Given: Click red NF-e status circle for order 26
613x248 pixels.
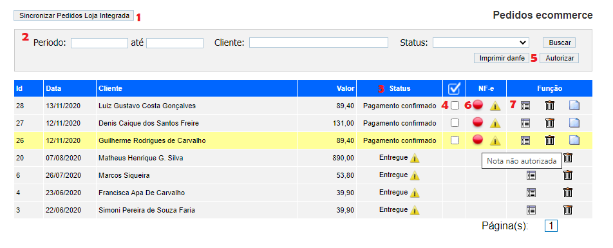Looking at the screenshot, I should click(478, 140).
